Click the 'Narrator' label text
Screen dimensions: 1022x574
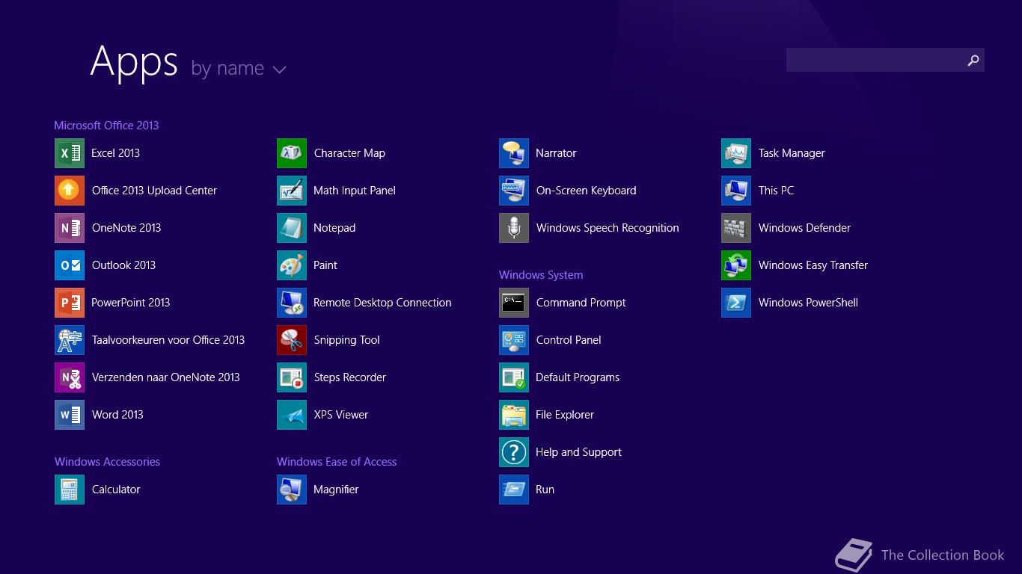(556, 153)
